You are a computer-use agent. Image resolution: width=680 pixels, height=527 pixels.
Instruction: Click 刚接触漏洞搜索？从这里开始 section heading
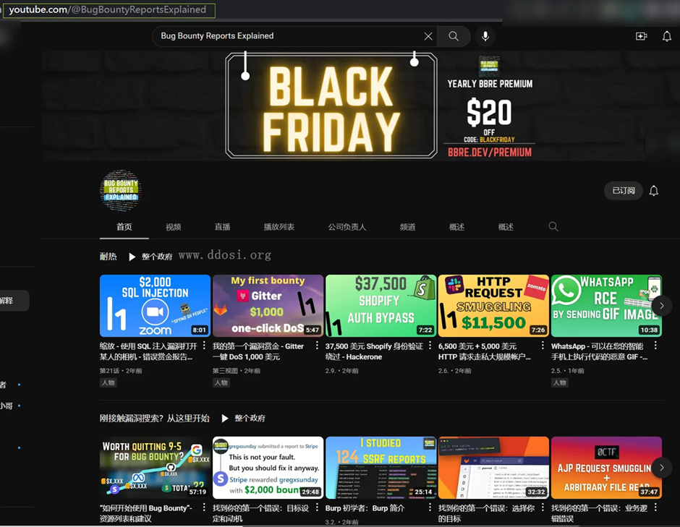pyautogui.click(x=154, y=419)
